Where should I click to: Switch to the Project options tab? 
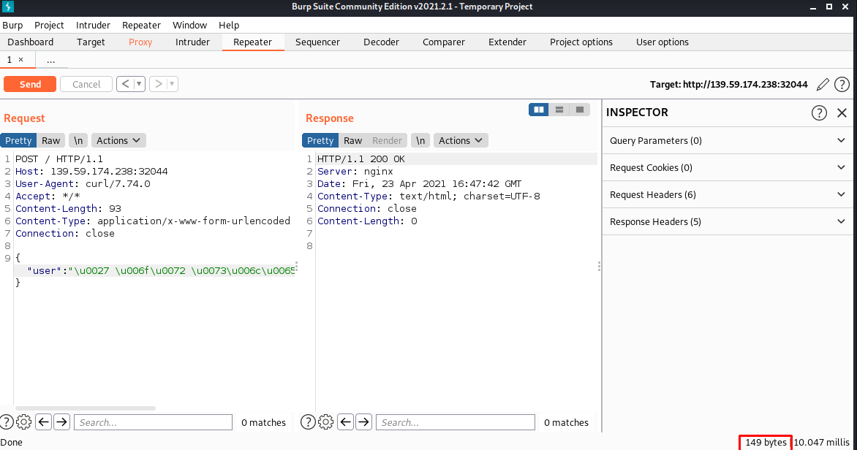click(x=581, y=42)
